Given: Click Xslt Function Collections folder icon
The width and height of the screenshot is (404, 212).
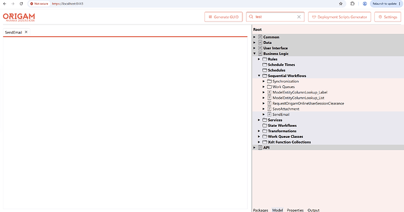Looking at the screenshot, I should 265,142.
